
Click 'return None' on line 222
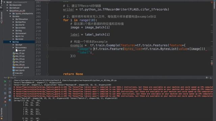point(73,74)
